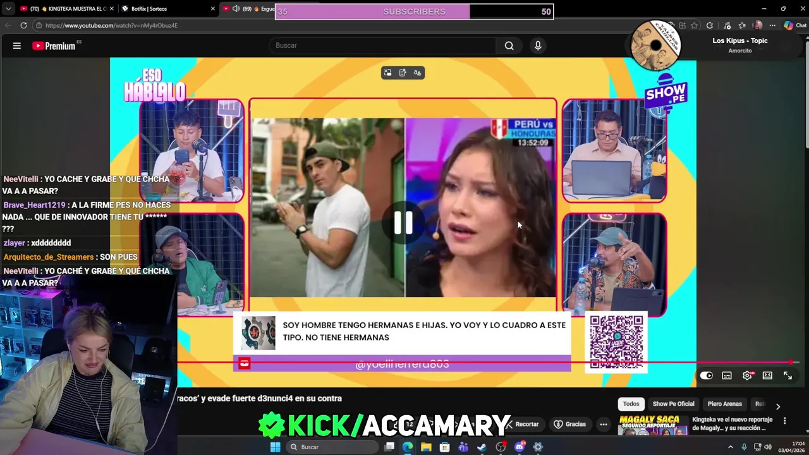
Task: Open the clock showing 17:04
Action: [791, 447]
